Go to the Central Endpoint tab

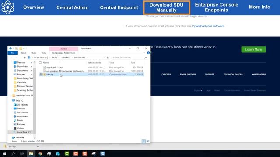(x=119, y=7)
